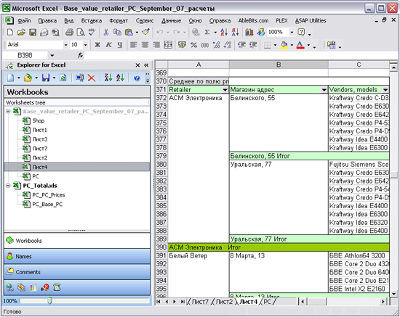This screenshot has height=317, width=400.
Task: Switch to the Лист7 sheet tab
Action: (x=200, y=302)
